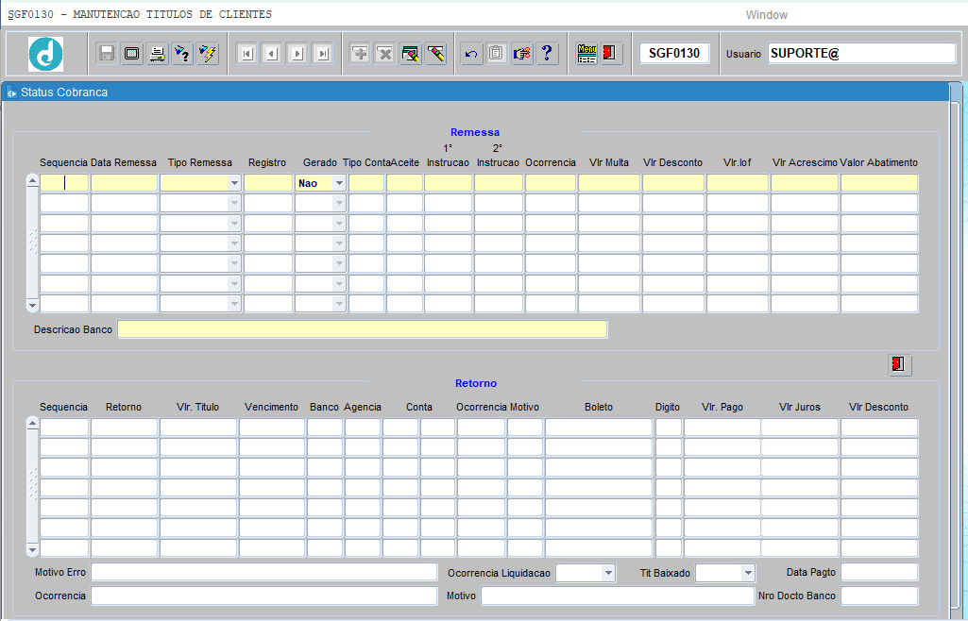Go to the last record
The height and width of the screenshot is (621, 968).
pyautogui.click(x=323, y=54)
